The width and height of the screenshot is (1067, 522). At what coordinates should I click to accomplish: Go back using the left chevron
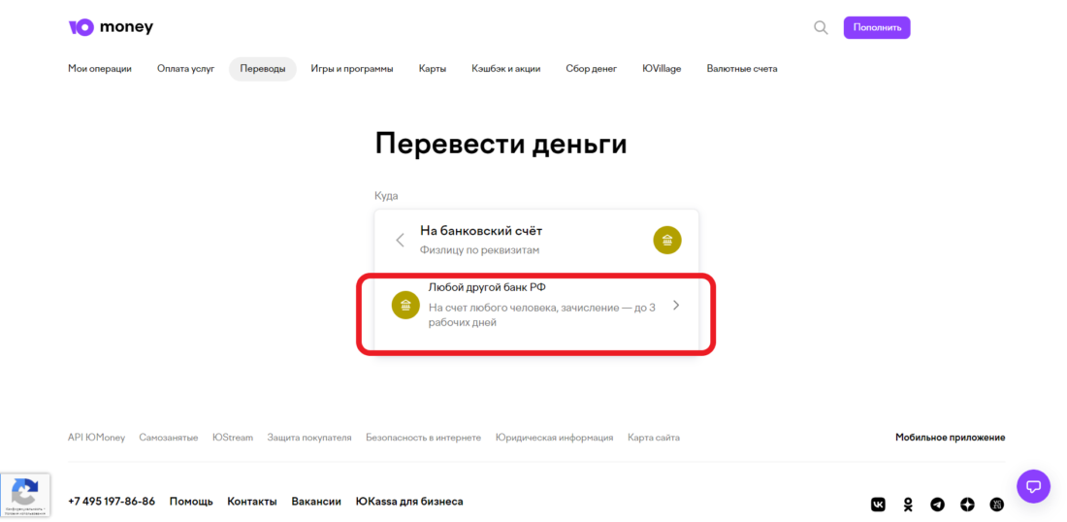tap(400, 240)
